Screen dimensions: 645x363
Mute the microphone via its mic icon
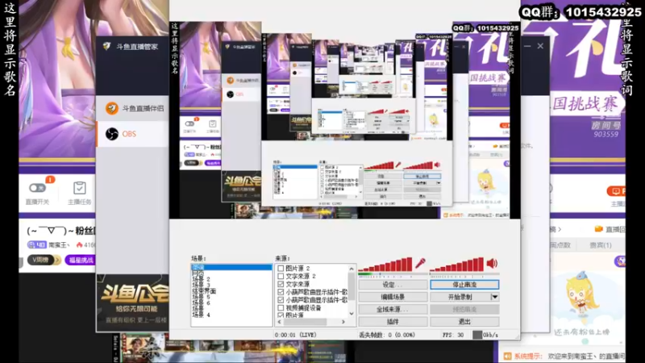point(420,264)
